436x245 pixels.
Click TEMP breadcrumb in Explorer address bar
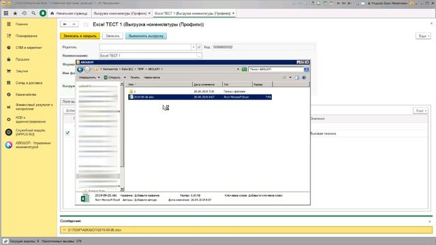click(x=140, y=69)
